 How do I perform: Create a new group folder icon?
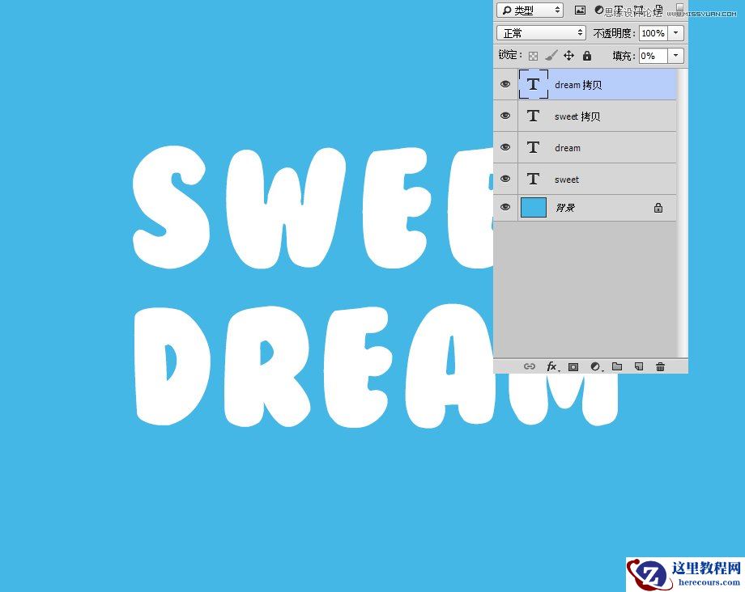click(617, 366)
